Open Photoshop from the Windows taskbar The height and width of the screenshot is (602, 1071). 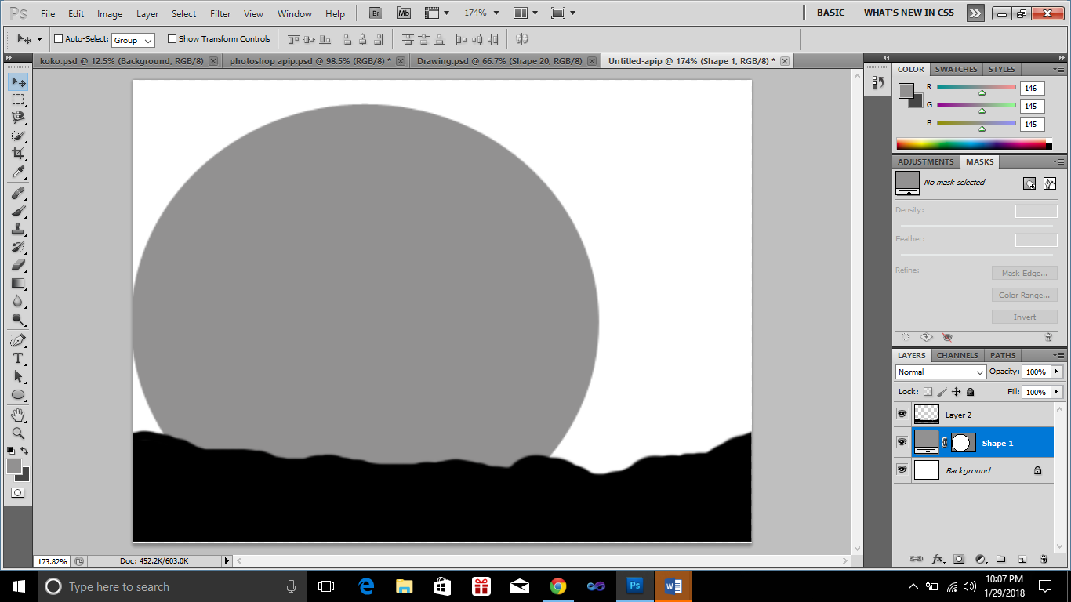coord(634,586)
